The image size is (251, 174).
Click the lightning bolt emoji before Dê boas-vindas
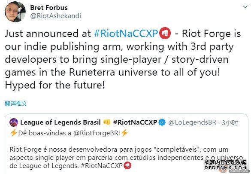tap(13, 133)
